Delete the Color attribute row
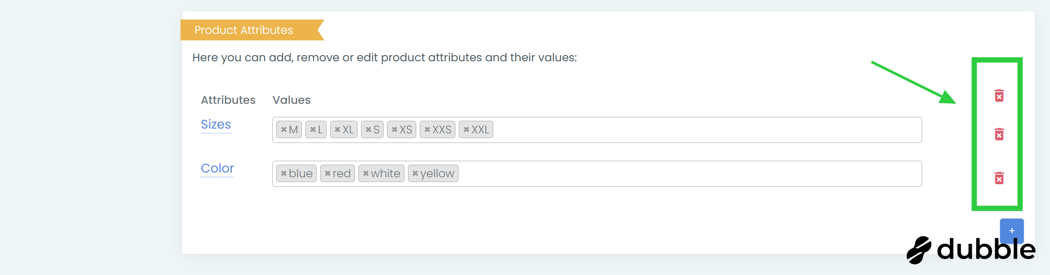 click(999, 178)
